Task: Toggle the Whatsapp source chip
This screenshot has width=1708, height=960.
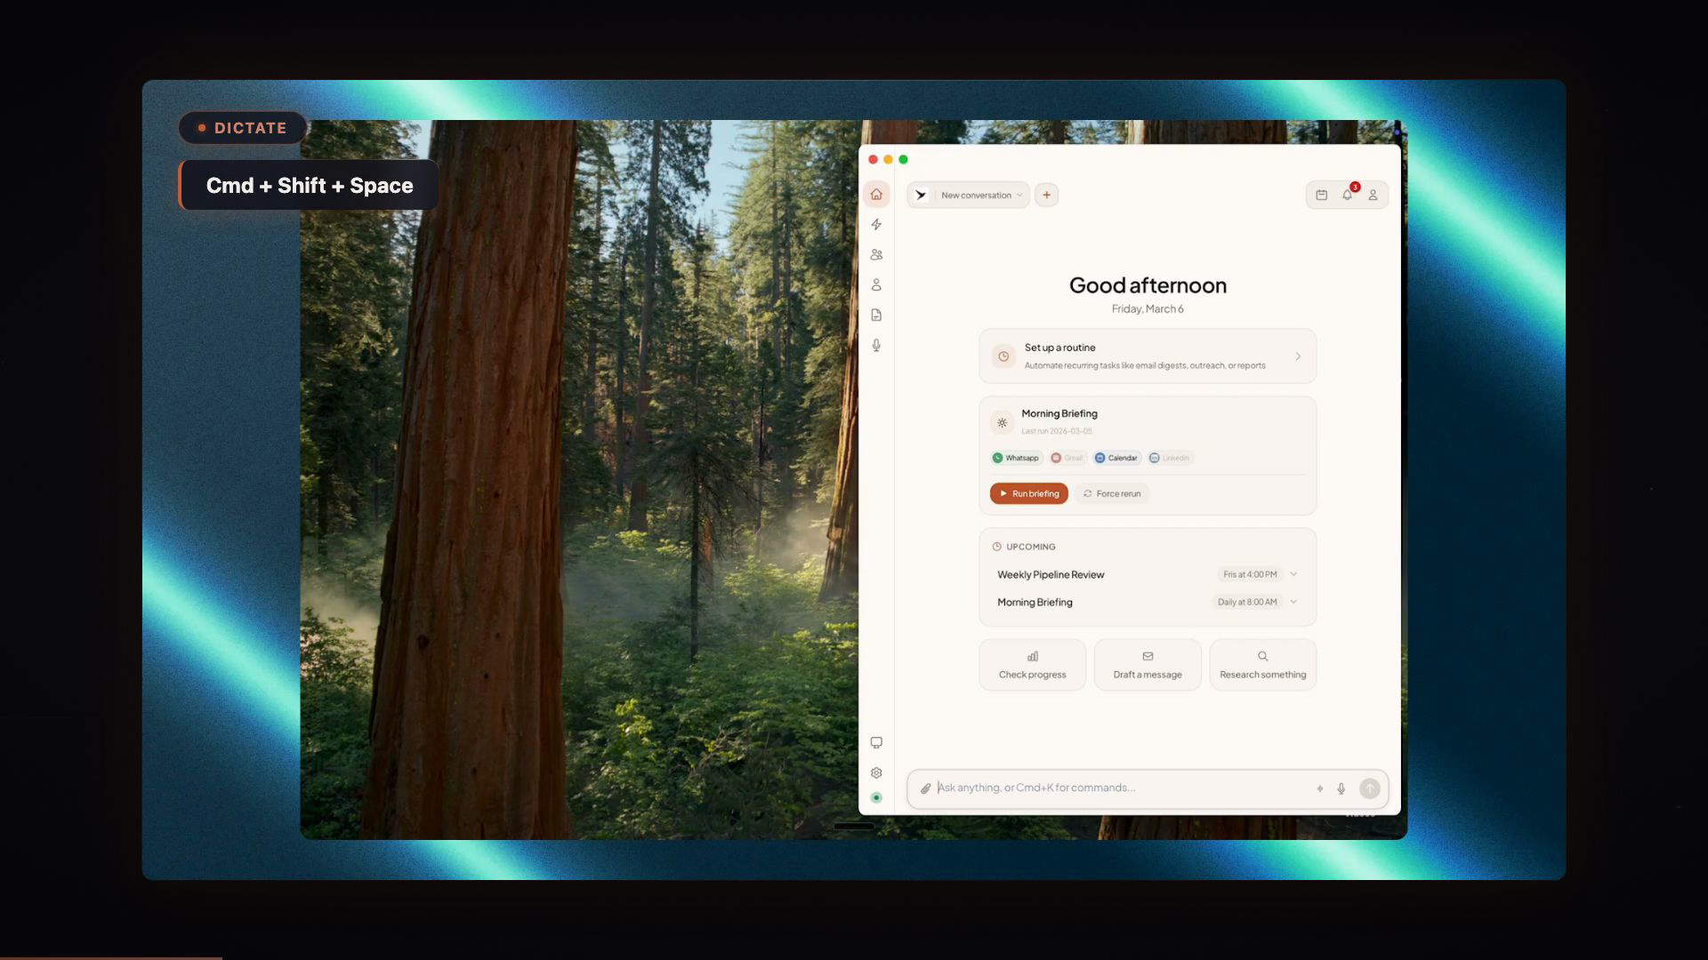Action: (x=1016, y=458)
